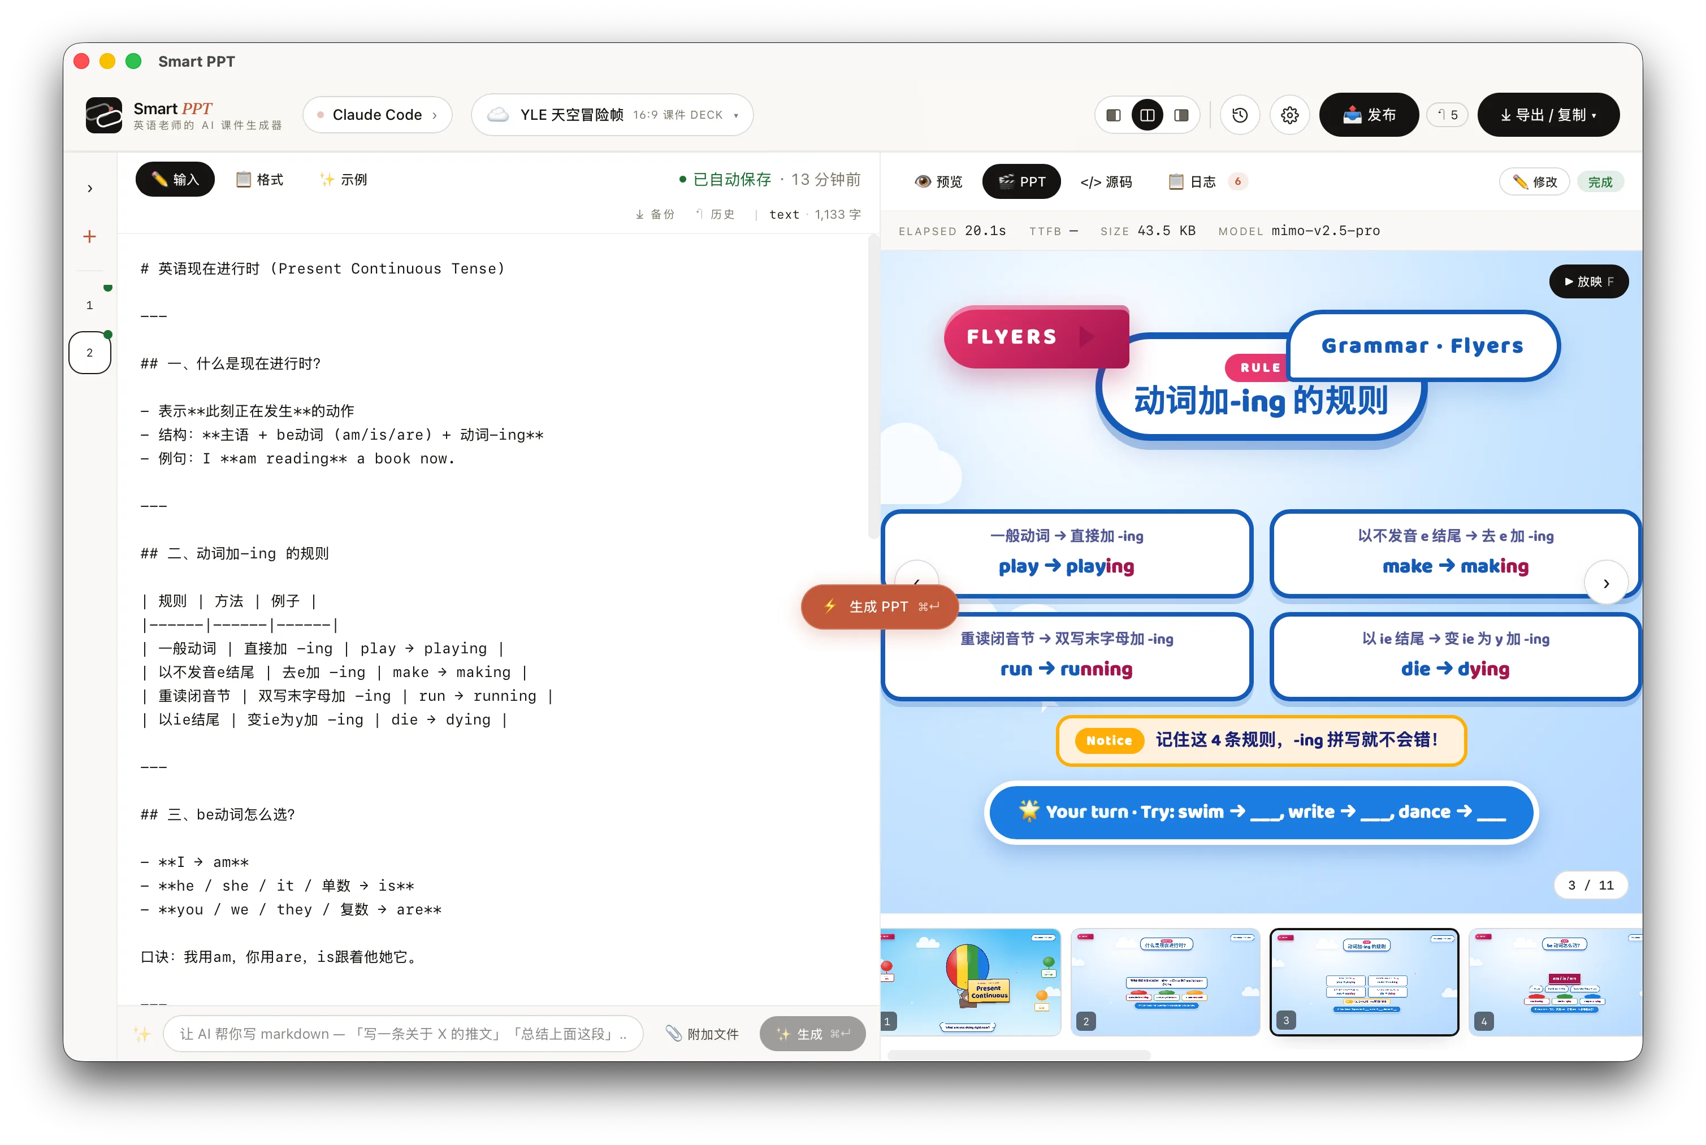This screenshot has height=1145, width=1706.
Task: Switch to the 输入 tab
Action: pyautogui.click(x=175, y=180)
